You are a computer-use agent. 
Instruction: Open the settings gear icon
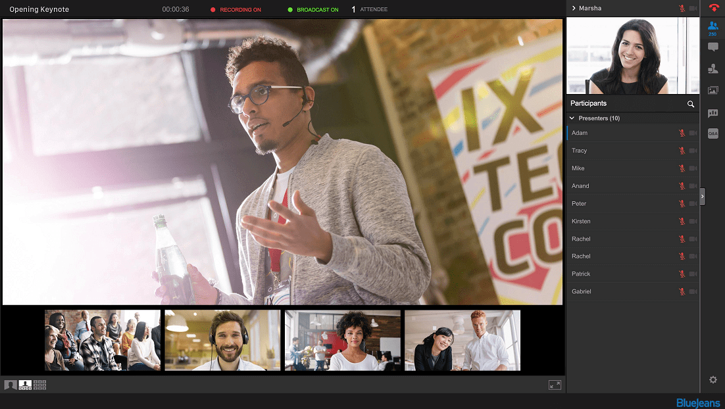(x=712, y=380)
